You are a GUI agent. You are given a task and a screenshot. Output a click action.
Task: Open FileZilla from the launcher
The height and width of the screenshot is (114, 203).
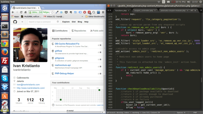[5, 61]
